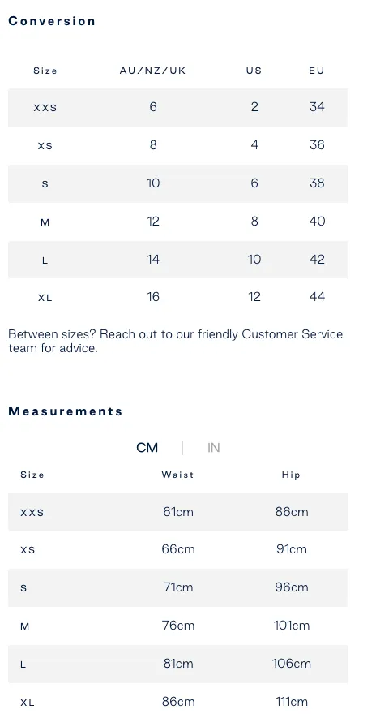Click the US column header
The height and width of the screenshot is (727, 376).
[x=254, y=71]
